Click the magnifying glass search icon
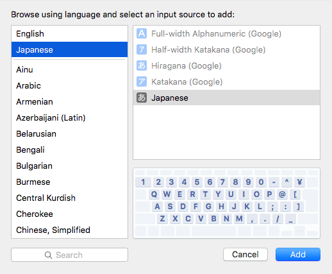This screenshot has width=332, height=274. [48, 255]
